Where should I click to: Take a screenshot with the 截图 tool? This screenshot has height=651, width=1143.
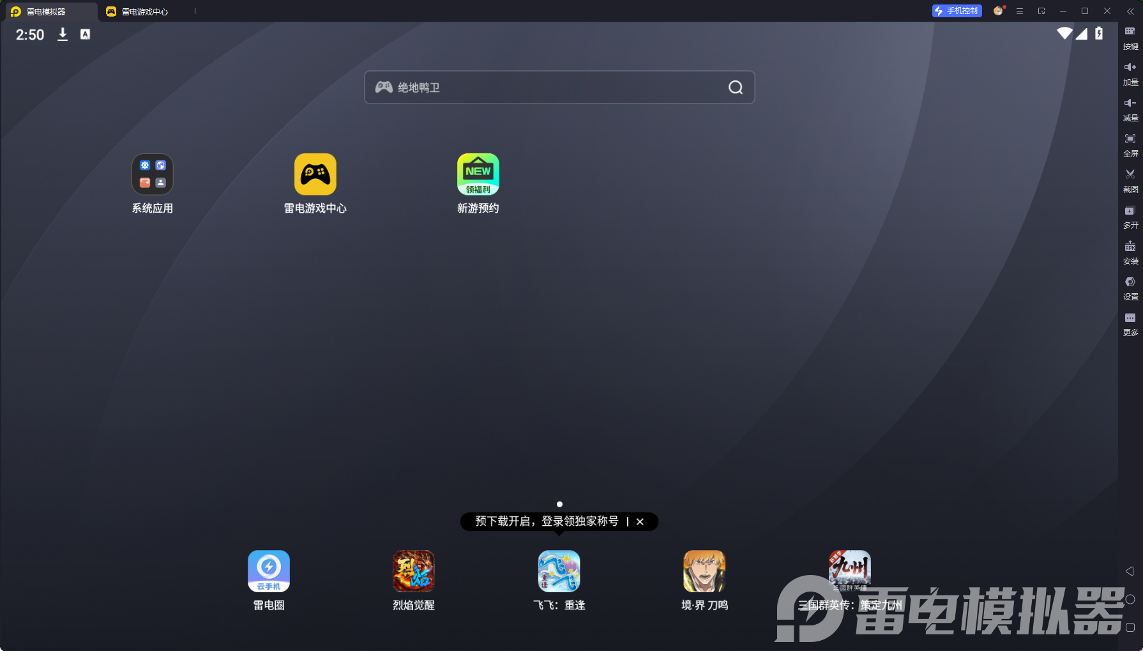point(1130,181)
